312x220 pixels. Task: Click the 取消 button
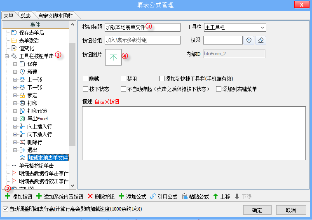[291, 210]
